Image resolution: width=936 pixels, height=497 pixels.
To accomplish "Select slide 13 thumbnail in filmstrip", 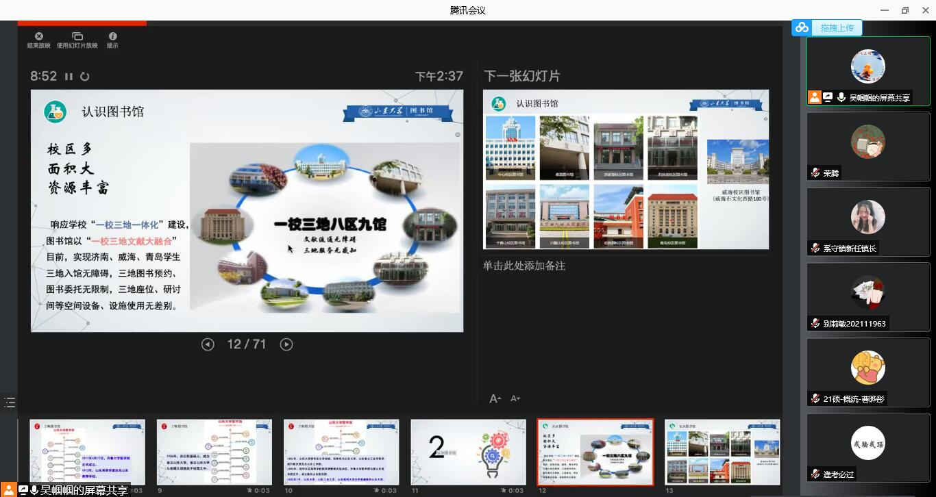I will pyautogui.click(x=722, y=452).
